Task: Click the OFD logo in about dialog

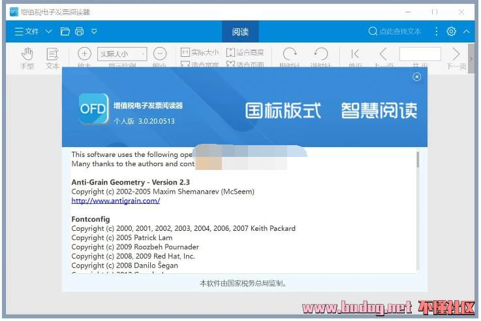Action: point(94,109)
